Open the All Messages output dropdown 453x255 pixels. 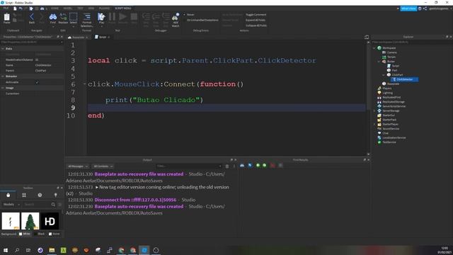point(77,166)
